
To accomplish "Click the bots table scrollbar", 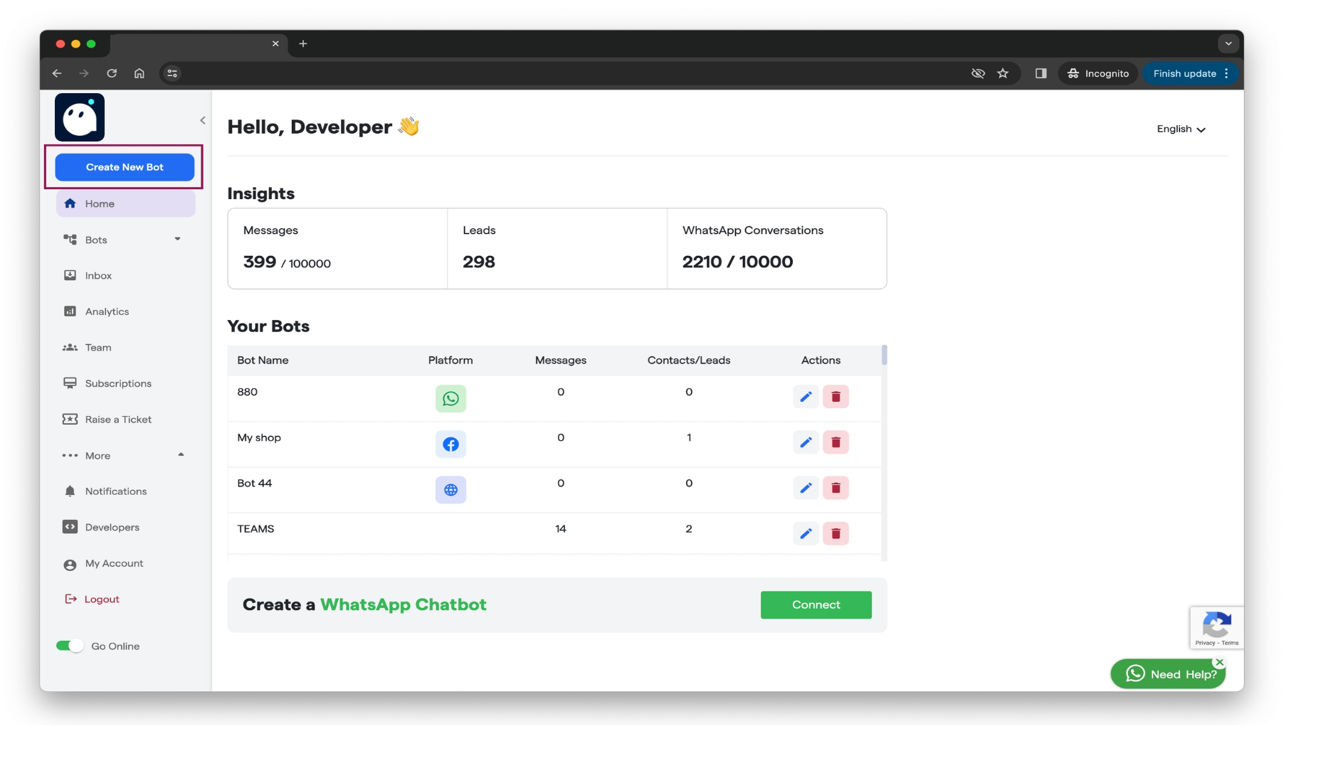I will (x=885, y=355).
